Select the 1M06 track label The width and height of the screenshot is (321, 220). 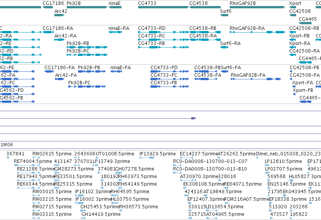tap(7, 145)
